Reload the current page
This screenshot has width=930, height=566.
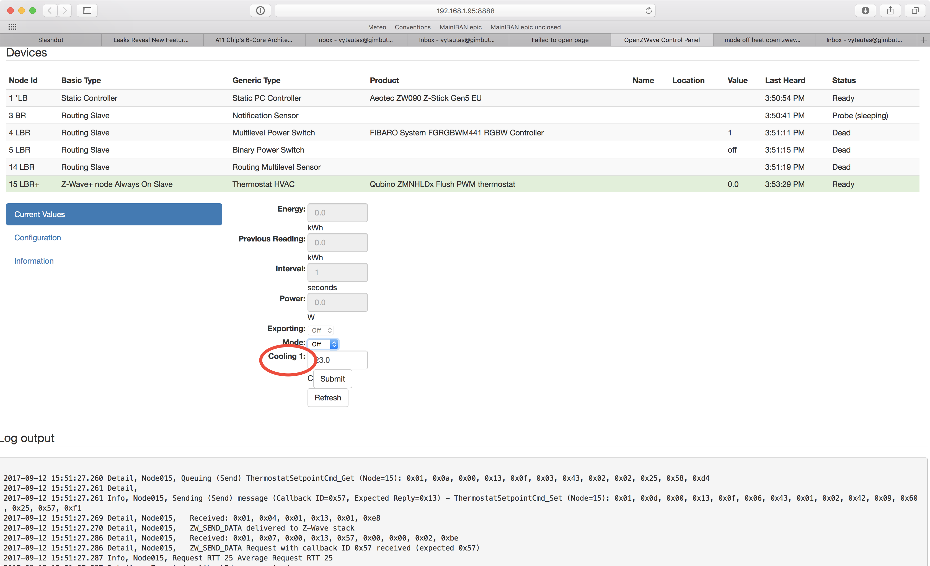649,11
